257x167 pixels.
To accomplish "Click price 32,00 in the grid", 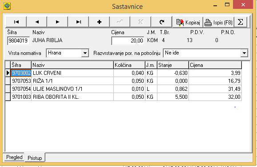I will coord(215,97).
